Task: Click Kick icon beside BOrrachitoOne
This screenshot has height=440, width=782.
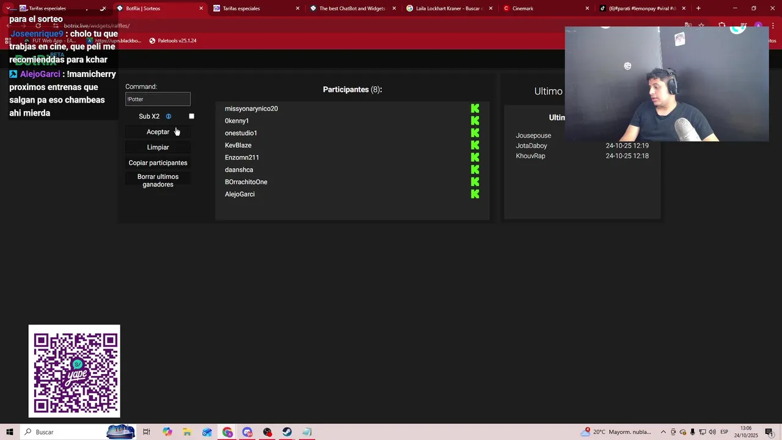Action: tap(475, 182)
